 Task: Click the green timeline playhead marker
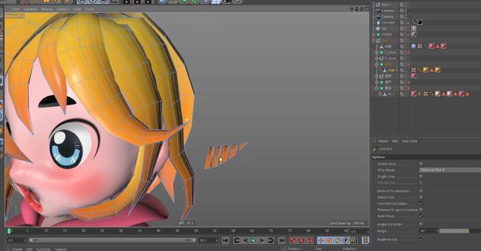(x=9, y=231)
